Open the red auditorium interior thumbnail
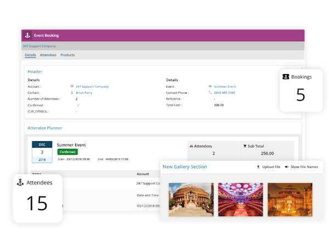 click(x=241, y=199)
